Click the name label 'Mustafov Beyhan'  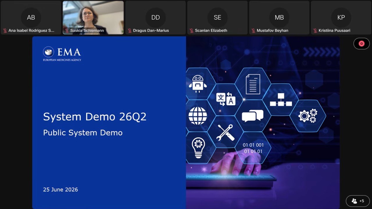click(272, 30)
